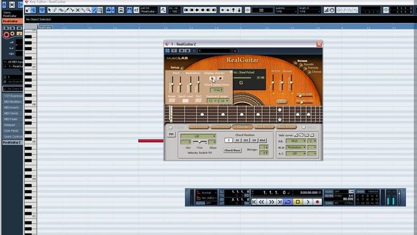Open the Keyboard range low note dropdown

212,101
